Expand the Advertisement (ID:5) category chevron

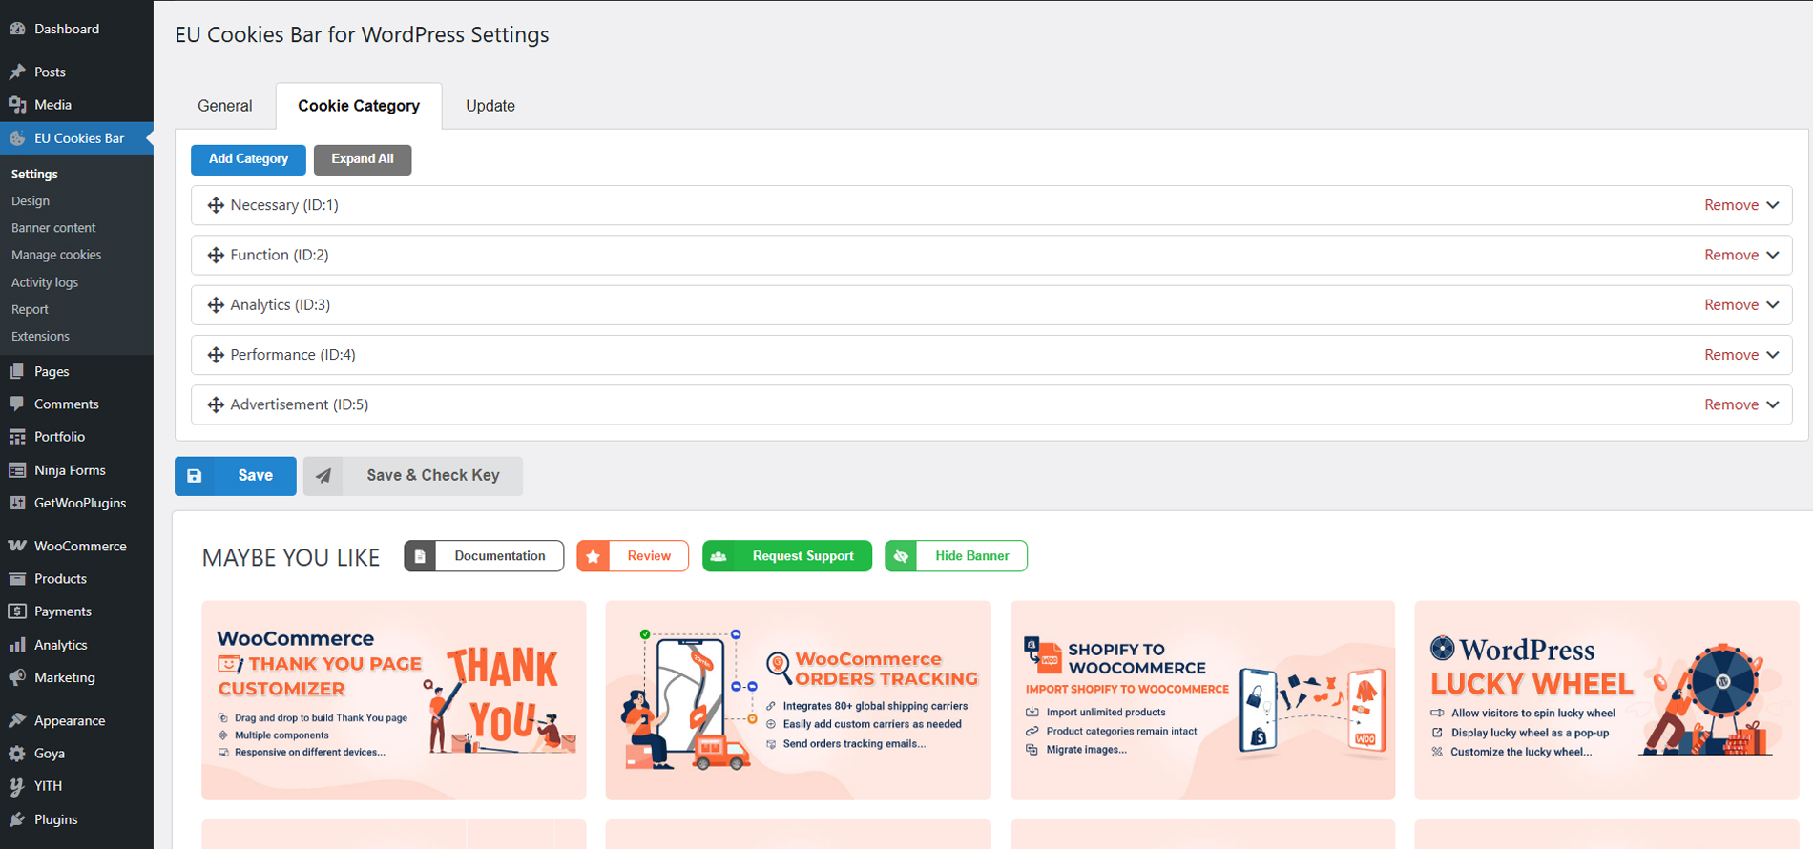(x=1773, y=404)
